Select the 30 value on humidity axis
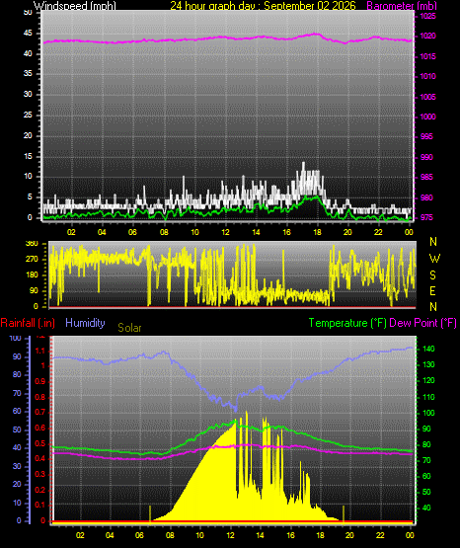The height and width of the screenshot is (548, 460). point(17,466)
